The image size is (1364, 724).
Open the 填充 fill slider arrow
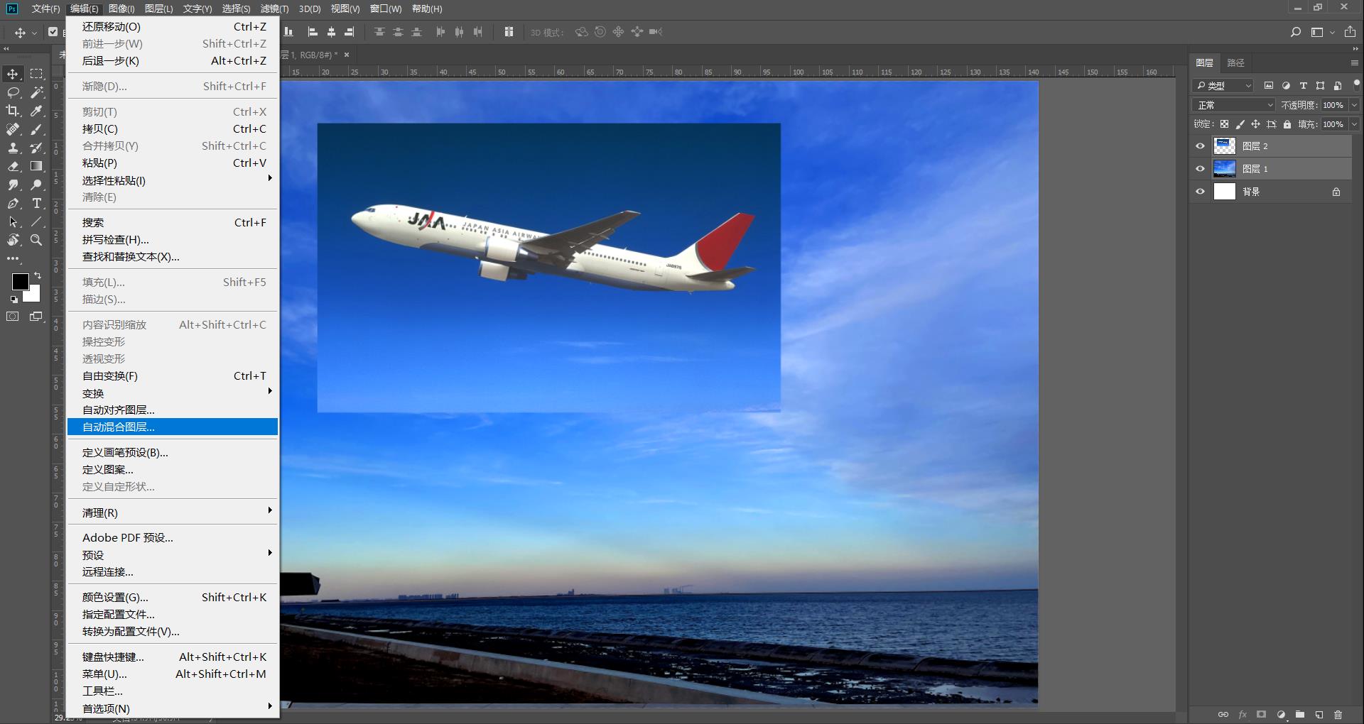(x=1354, y=124)
